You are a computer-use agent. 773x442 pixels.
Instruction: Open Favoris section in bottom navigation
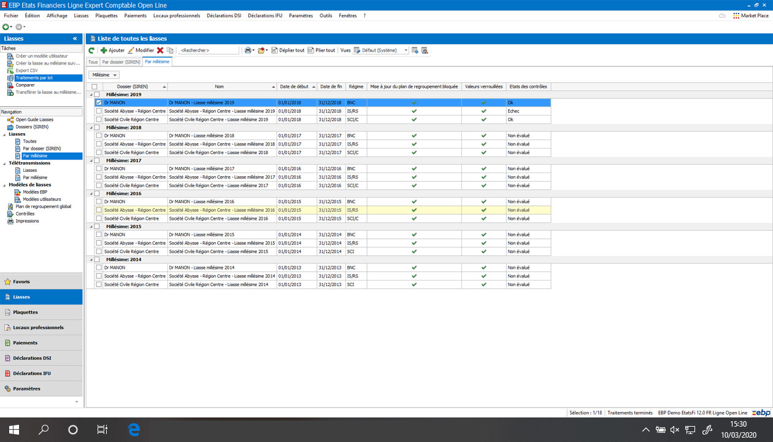41,282
